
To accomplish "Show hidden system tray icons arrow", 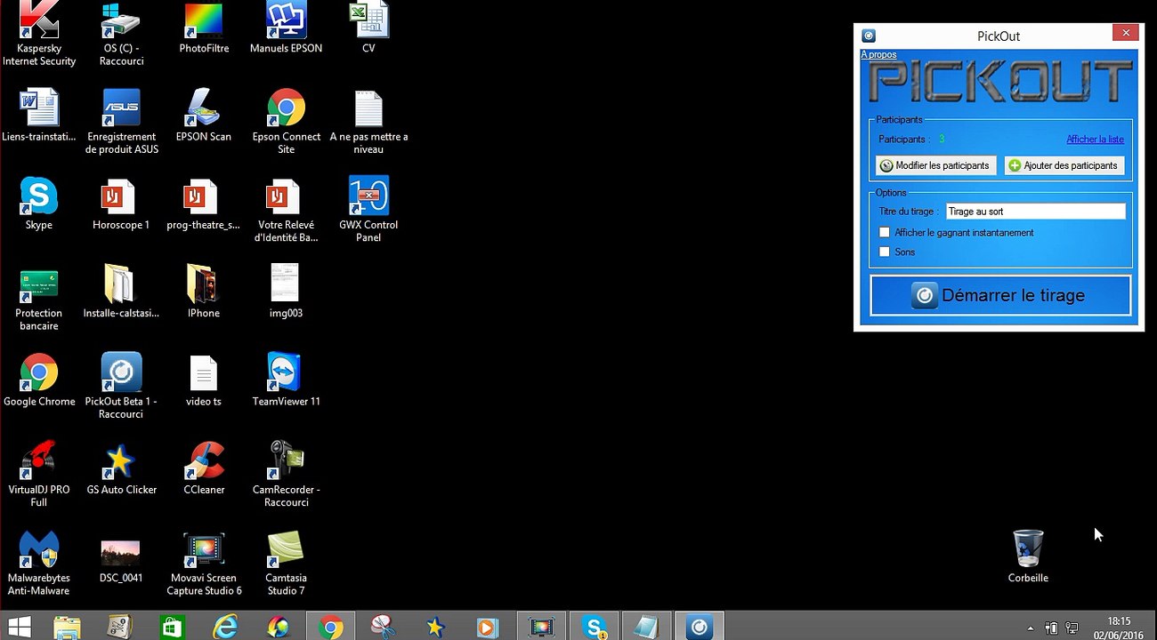I will tap(1031, 628).
